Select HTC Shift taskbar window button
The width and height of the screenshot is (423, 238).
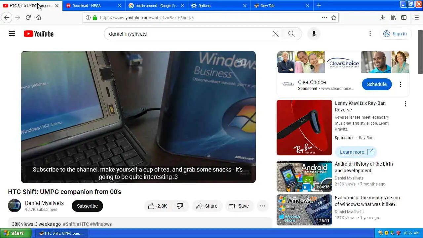pos(61,233)
